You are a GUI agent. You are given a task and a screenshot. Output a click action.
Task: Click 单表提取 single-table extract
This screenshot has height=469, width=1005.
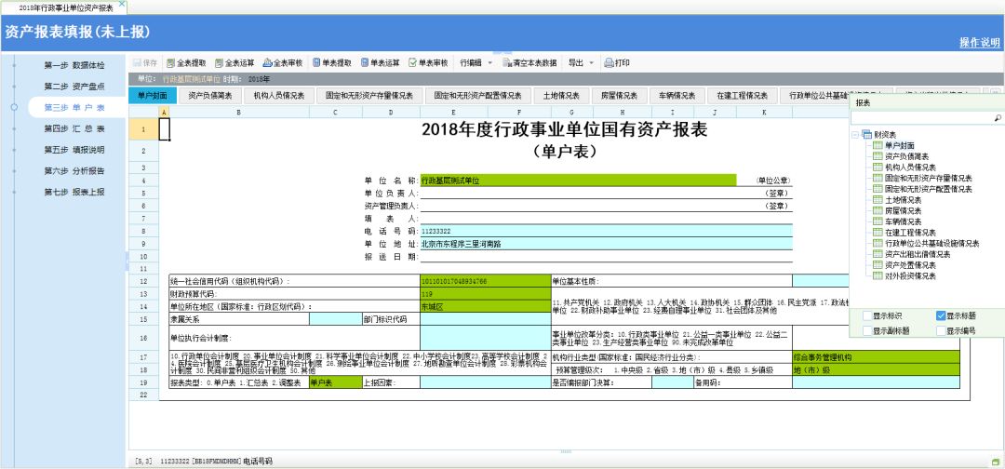coord(332,62)
